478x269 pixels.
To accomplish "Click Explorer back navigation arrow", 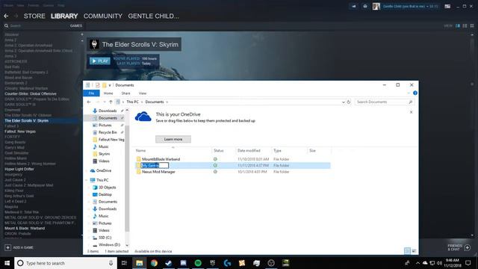I will click(x=89, y=102).
